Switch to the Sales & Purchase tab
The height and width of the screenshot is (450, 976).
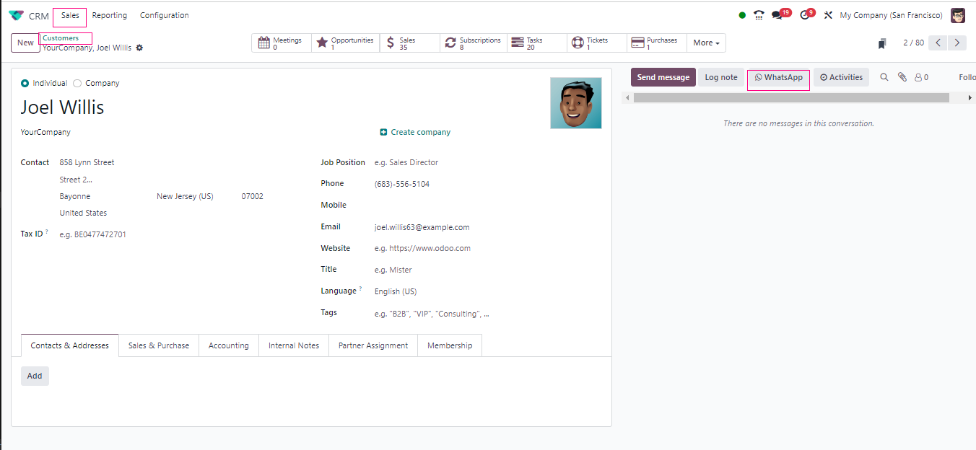(x=159, y=345)
